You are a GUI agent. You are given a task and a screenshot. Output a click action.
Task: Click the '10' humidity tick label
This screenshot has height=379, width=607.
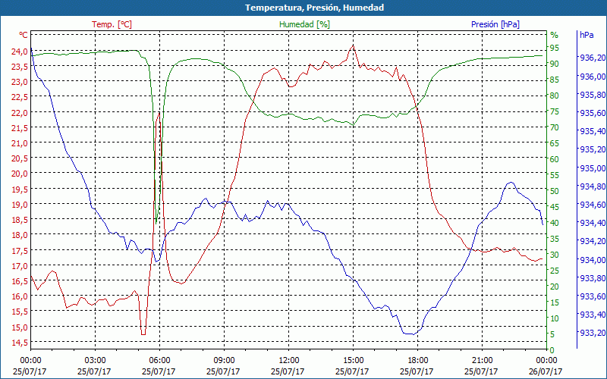coord(555,318)
